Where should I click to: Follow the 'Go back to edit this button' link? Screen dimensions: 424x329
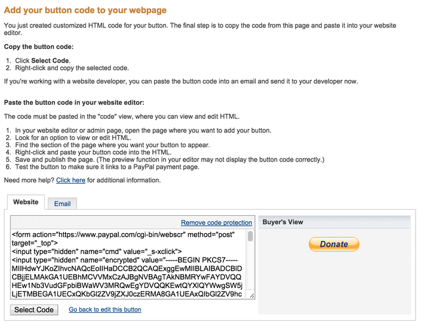point(105,309)
